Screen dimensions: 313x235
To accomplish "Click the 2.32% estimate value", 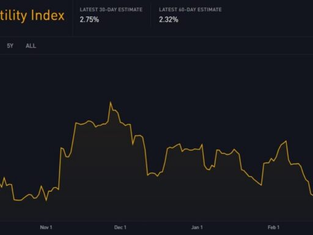I will [169, 20].
